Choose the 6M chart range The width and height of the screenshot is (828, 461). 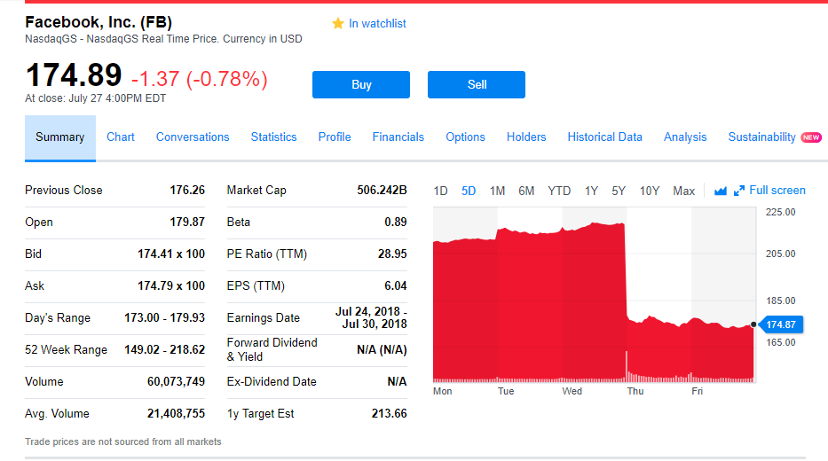click(x=526, y=191)
